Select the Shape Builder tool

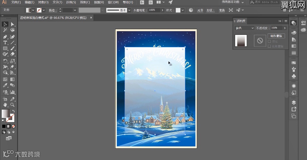point(5,73)
